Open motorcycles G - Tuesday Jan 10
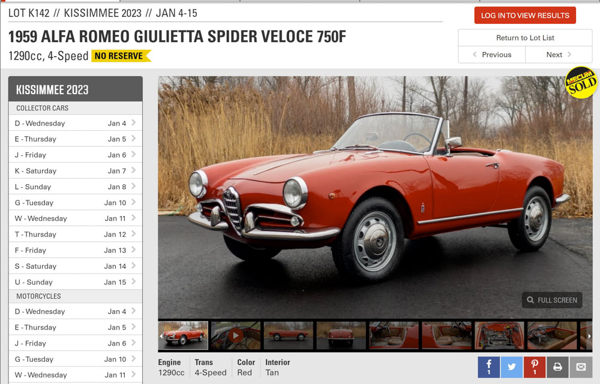Image resolution: width=600 pixels, height=384 pixels. (x=76, y=359)
